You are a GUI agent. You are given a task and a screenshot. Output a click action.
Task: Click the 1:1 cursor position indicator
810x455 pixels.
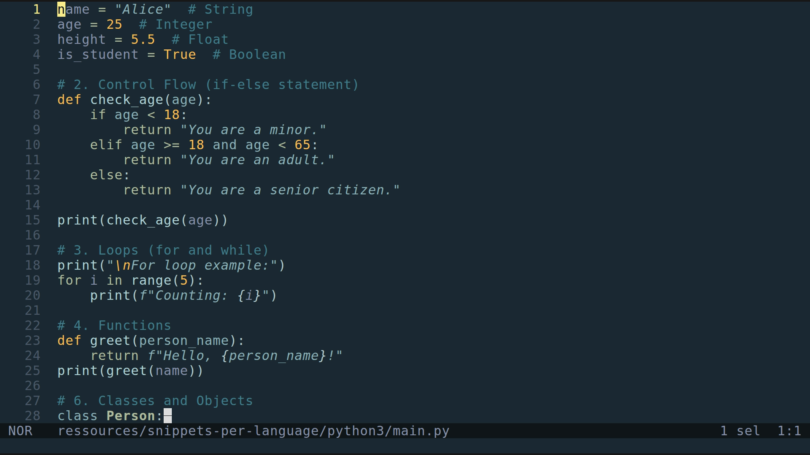pos(789,431)
